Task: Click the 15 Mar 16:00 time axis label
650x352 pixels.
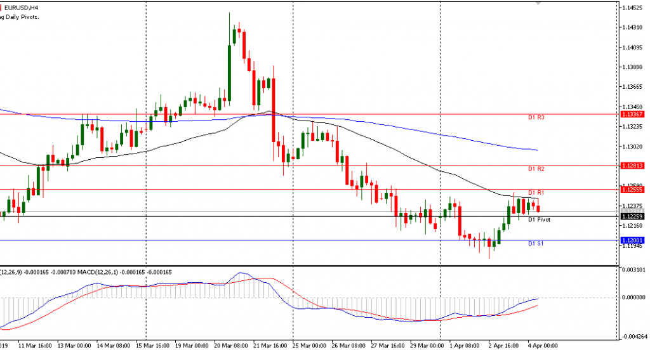Action: point(154,346)
